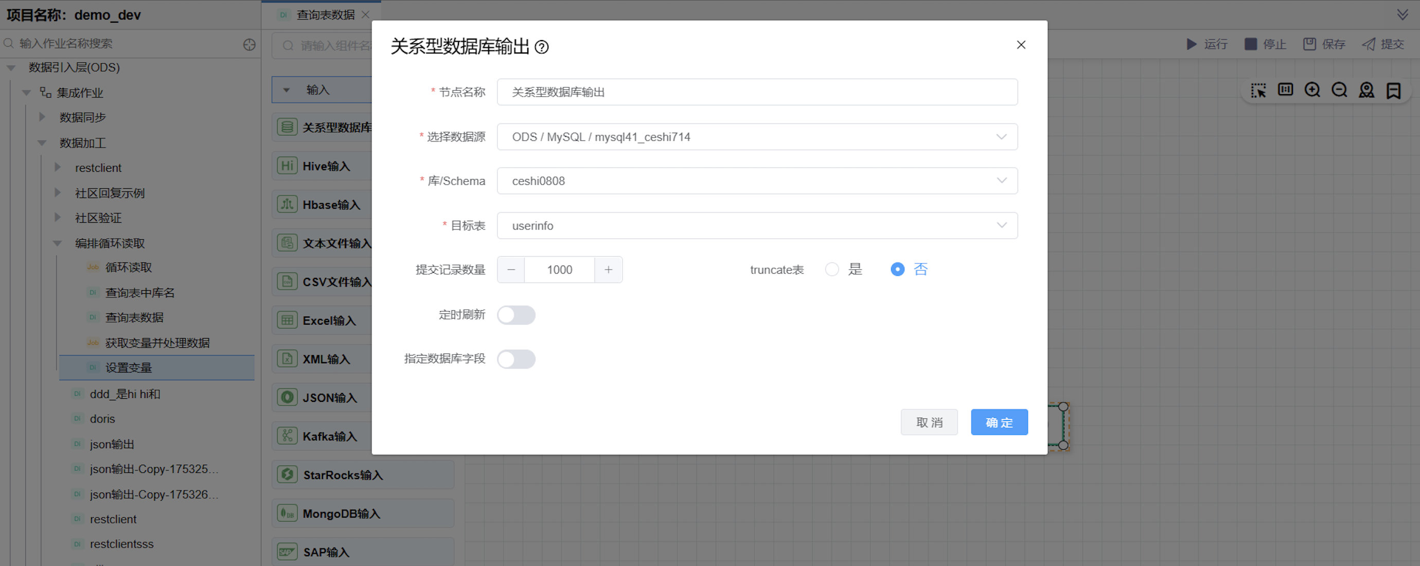Select 是 radio button for truncate表
This screenshot has width=1420, height=566.
click(x=832, y=269)
